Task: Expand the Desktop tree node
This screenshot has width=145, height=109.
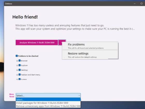Action: (17, 70)
